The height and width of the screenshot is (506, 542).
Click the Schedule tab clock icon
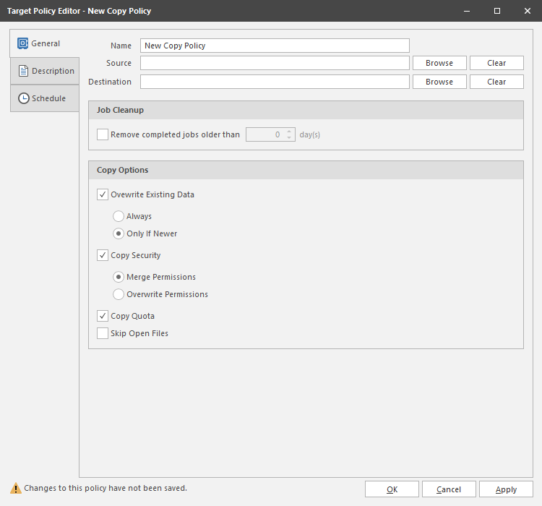coord(23,98)
